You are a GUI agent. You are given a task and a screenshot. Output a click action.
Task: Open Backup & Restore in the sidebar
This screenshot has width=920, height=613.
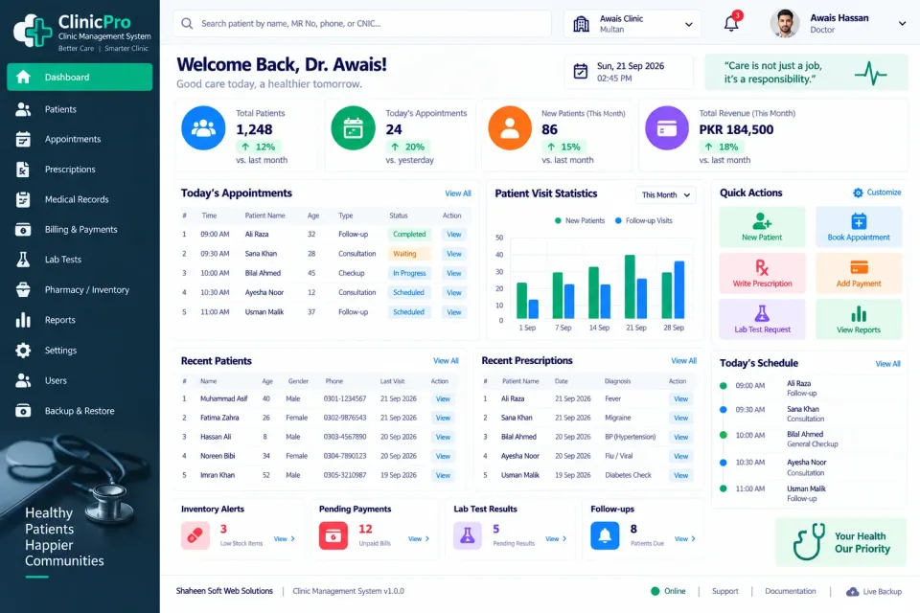[x=80, y=411]
